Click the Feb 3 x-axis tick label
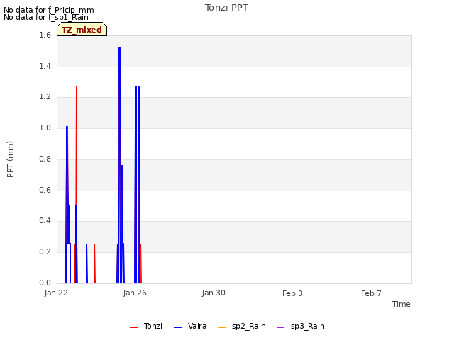The width and height of the screenshot is (454, 340). point(292,293)
